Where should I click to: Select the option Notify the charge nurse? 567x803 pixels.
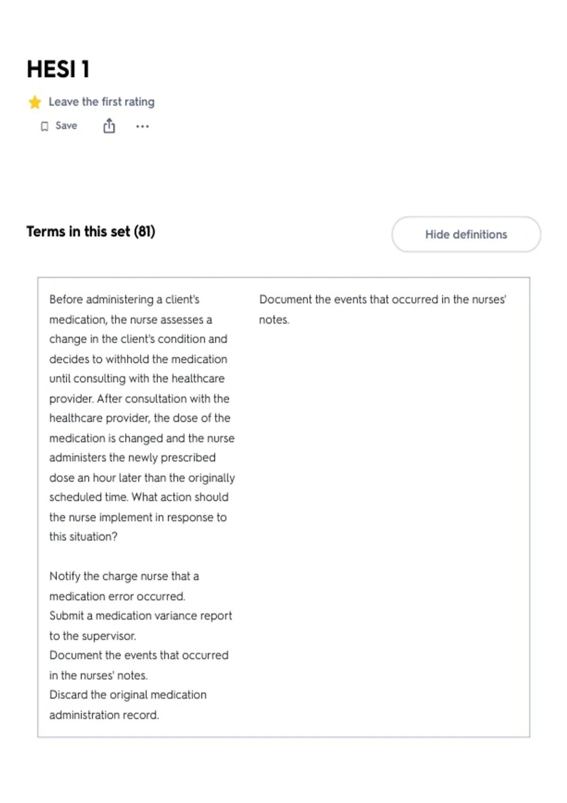[x=124, y=586]
